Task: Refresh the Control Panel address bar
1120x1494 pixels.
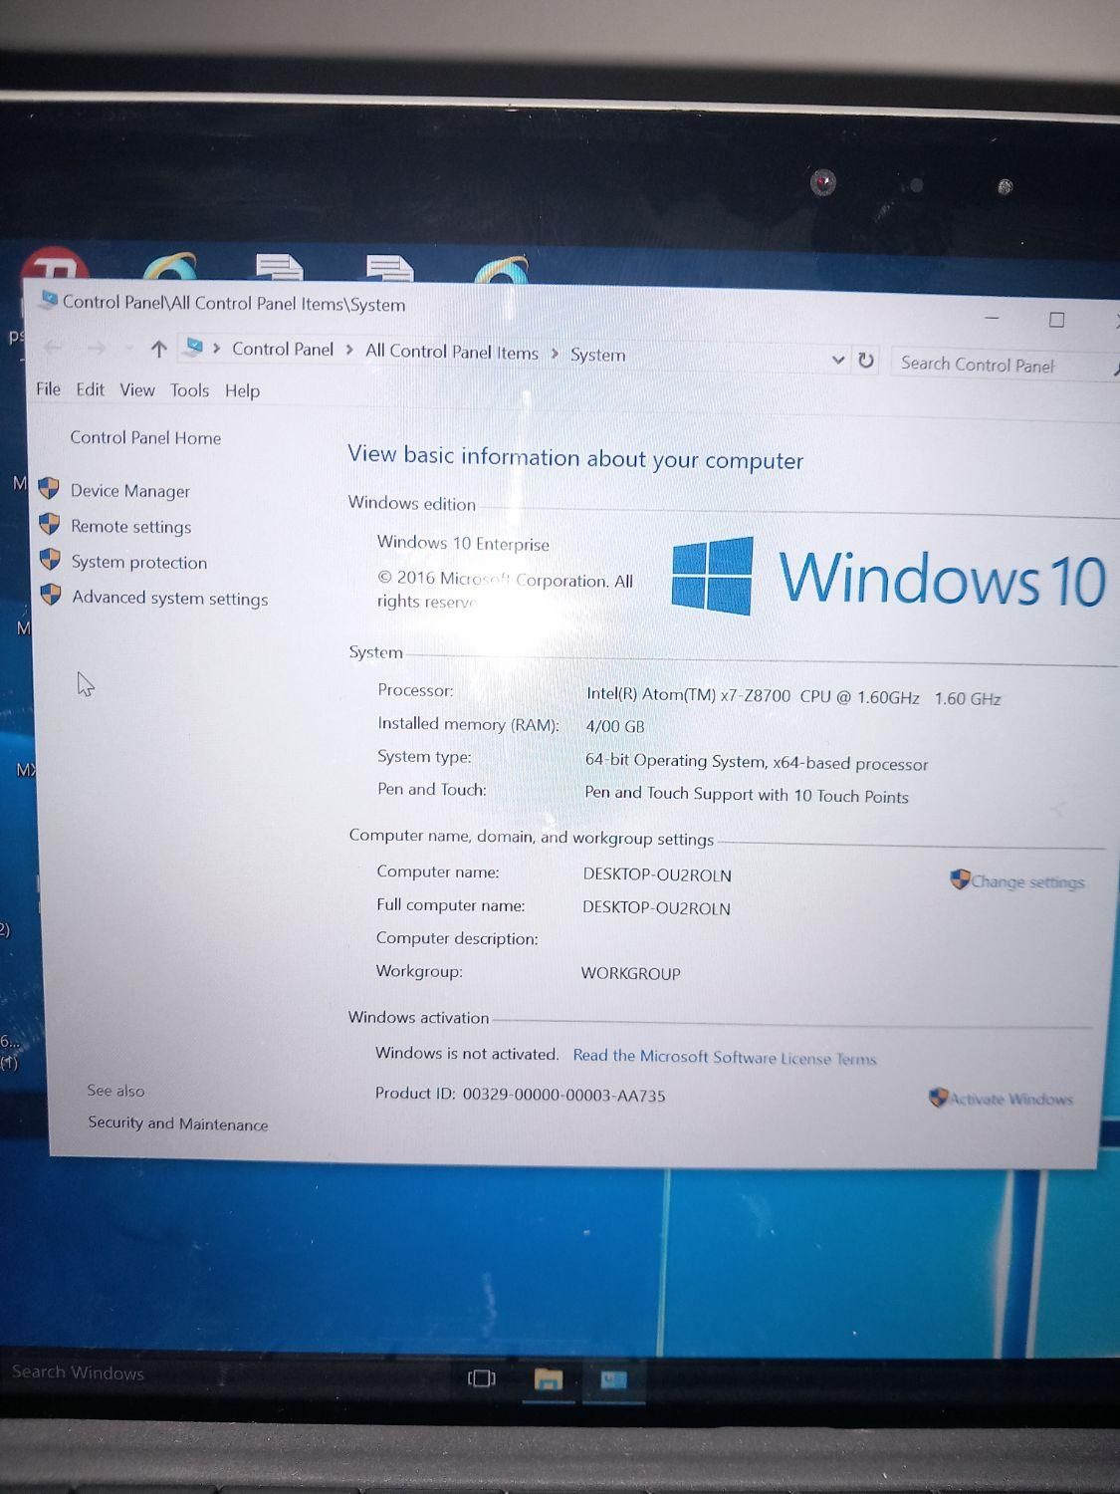Action: 866,360
